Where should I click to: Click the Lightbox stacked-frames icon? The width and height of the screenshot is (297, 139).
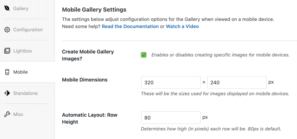7,51
